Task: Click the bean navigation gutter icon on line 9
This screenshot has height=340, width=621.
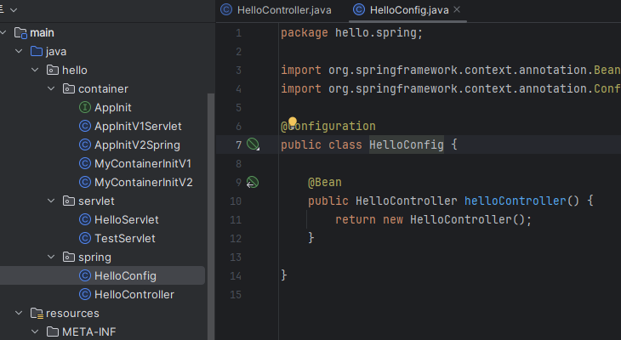Action: click(x=253, y=183)
